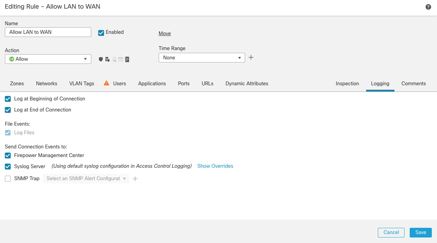This screenshot has width=437, height=243.
Task: Open the Networks tab
Action: [x=46, y=84]
